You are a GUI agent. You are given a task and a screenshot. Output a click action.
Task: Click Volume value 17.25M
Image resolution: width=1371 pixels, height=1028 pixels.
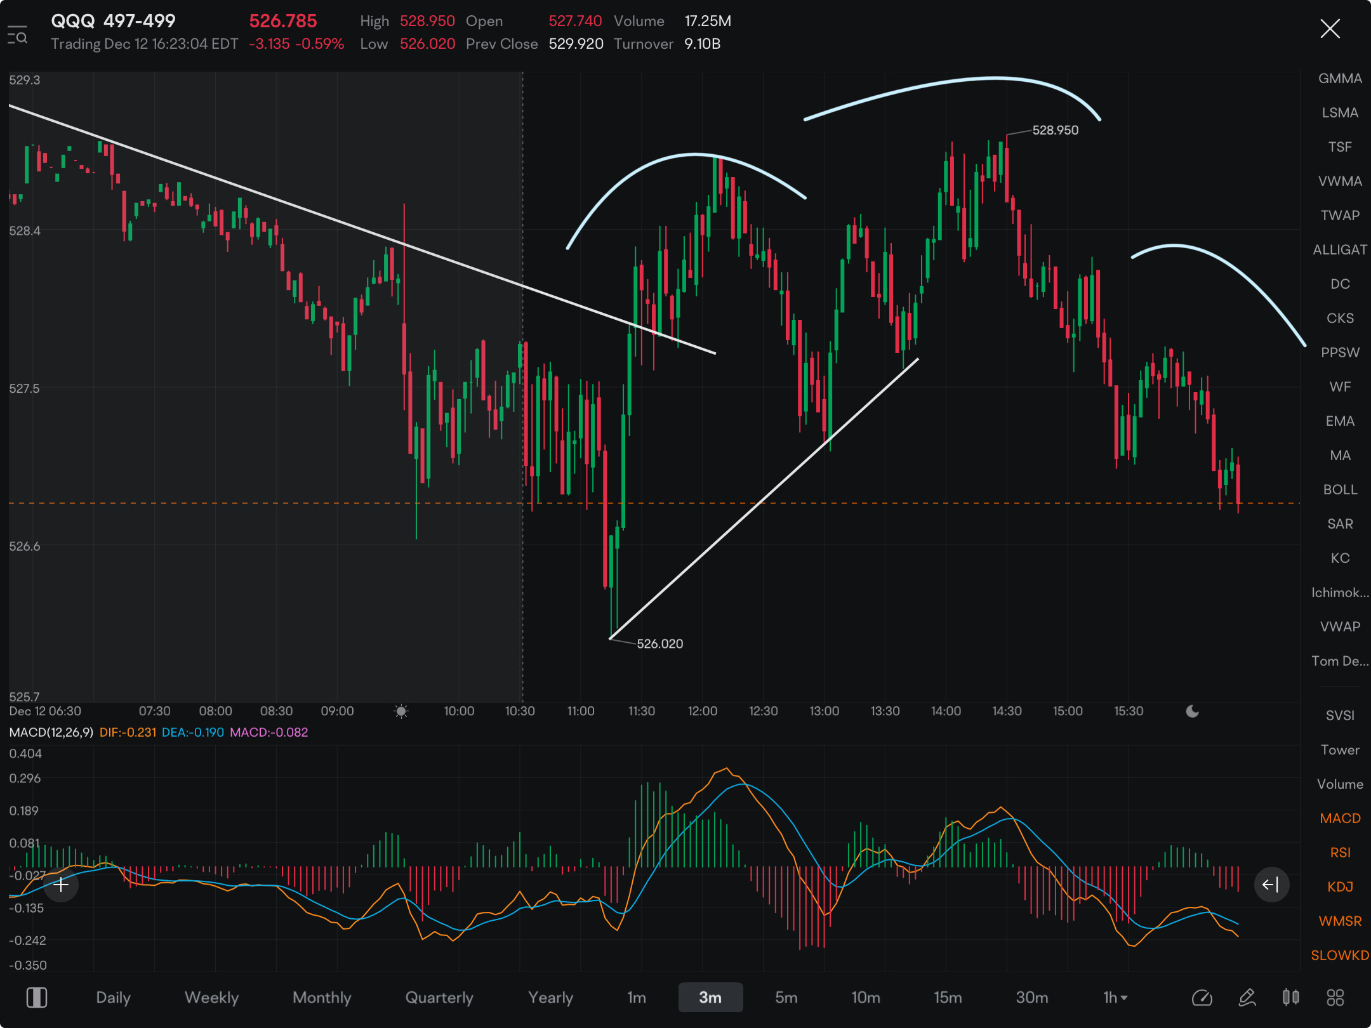click(708, 21)
